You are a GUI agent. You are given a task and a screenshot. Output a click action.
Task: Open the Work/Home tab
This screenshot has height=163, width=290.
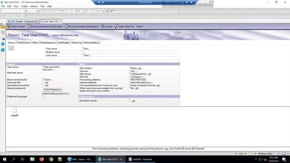[x=24, y=43]
